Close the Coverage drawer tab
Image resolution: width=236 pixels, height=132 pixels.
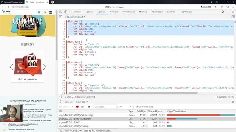point(87,102)
